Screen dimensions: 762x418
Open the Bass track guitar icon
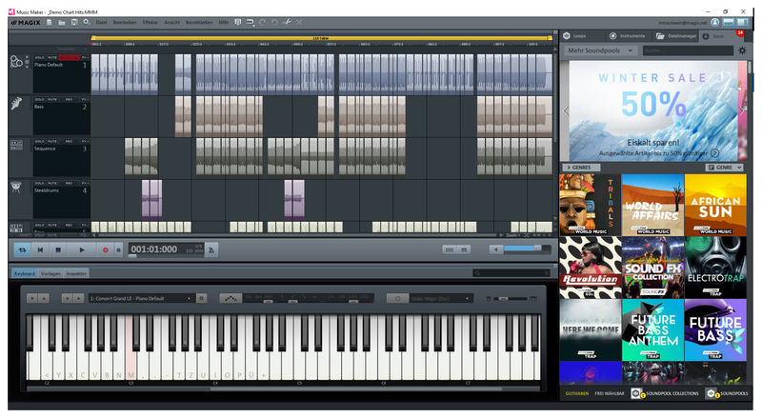point(16,104)
